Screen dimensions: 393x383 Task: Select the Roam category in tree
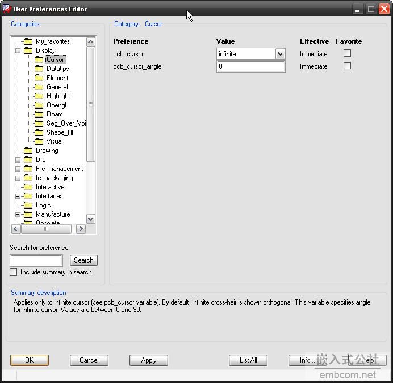click(55, 114)
